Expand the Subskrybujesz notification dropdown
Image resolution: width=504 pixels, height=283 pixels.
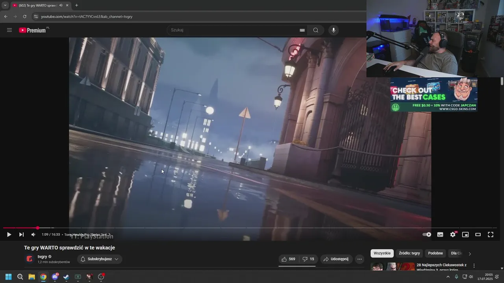pyautogui.click(x=100, y=259)
